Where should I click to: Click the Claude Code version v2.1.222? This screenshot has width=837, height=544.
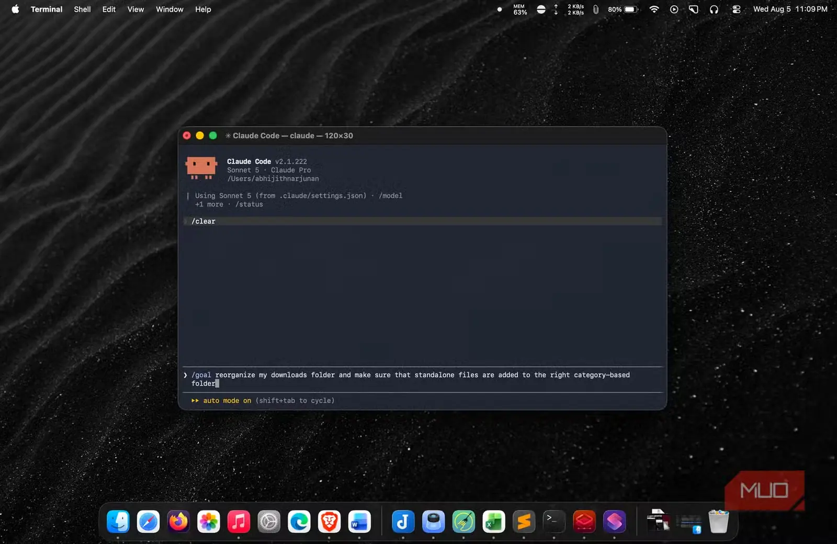coord(291,162)
